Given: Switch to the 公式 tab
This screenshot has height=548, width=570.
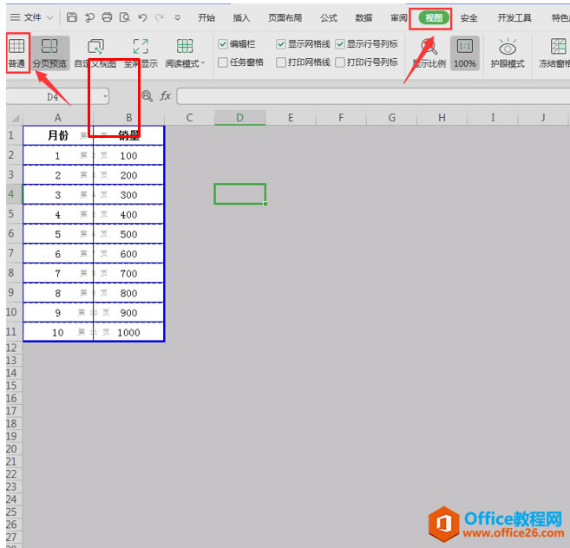Looking at the screenshot, I should (x=329, y=17).
